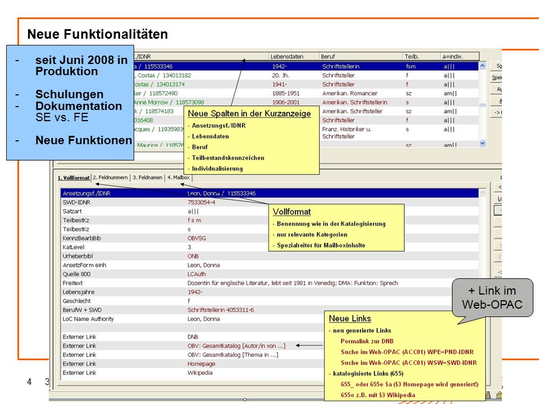Click the Satzart field label
The width and height of the screenshot is (539, 404).
[72, 212]
